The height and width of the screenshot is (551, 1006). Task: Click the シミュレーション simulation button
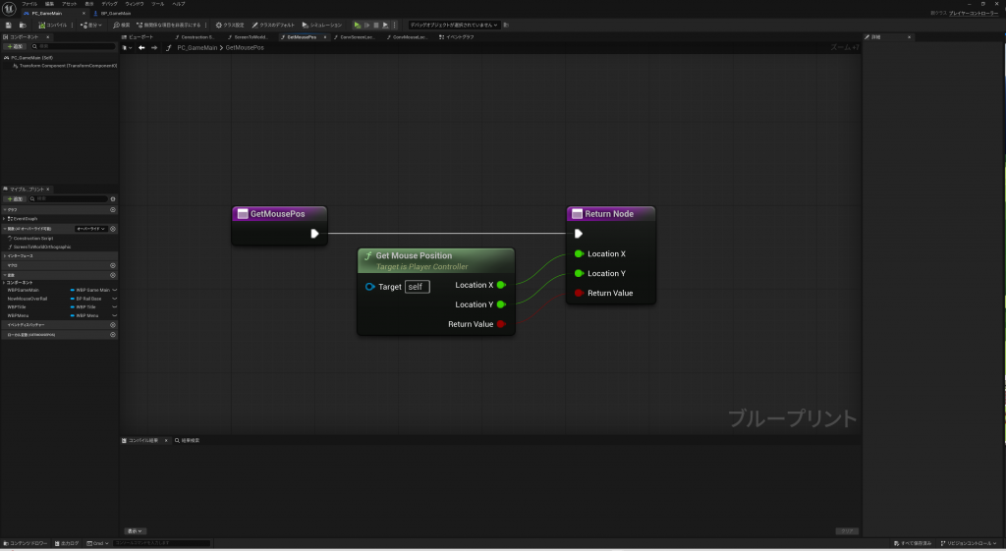pos(322,25)
